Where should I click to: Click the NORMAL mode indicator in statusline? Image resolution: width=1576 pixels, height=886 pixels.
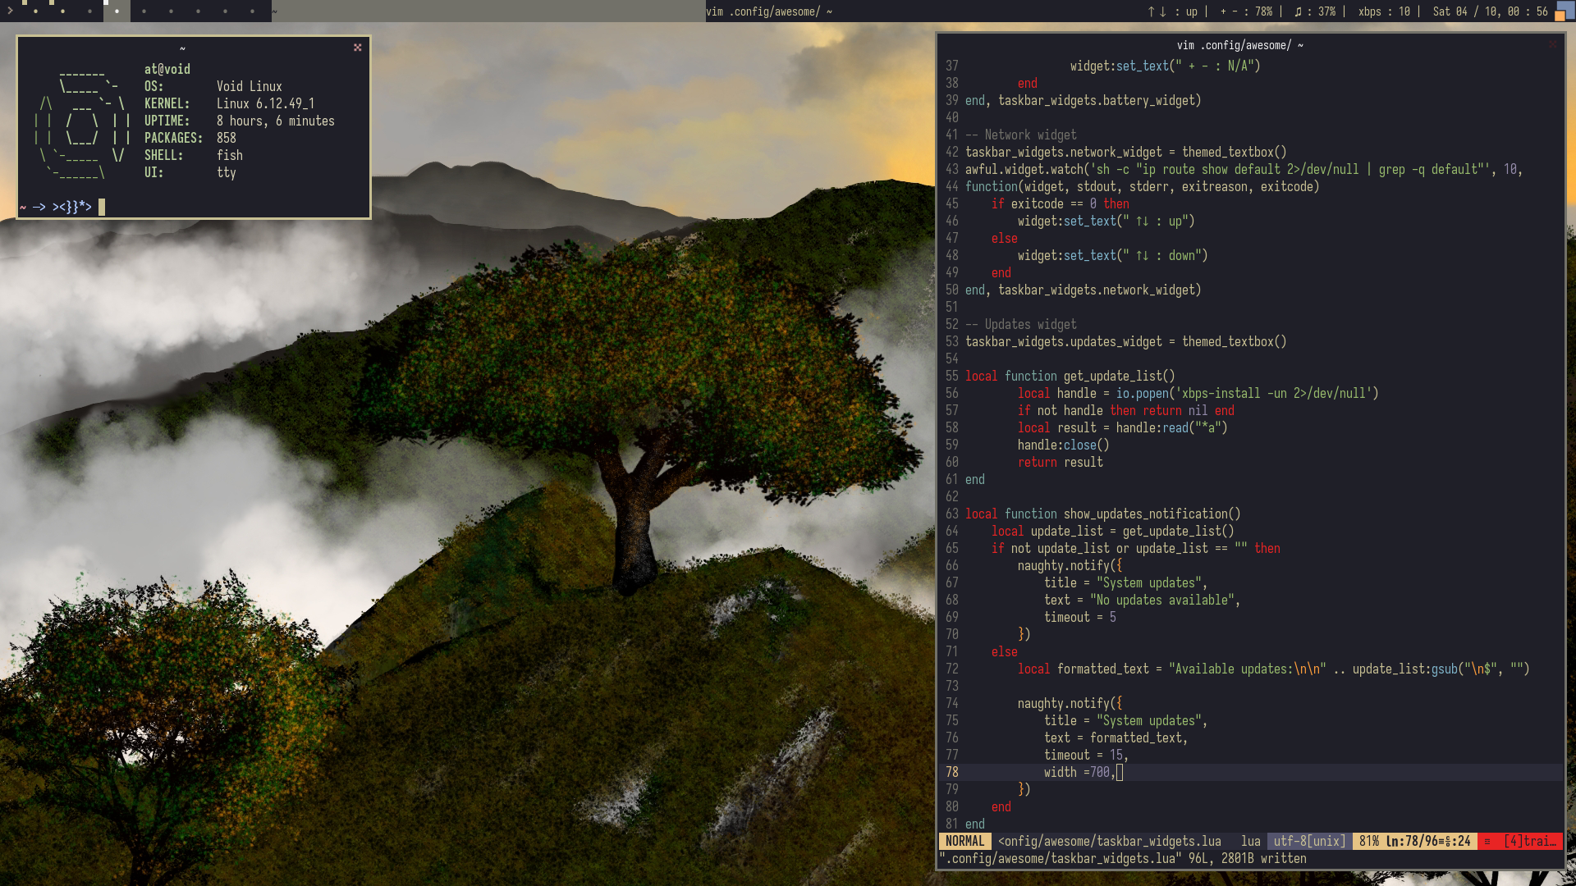(964, 841)
